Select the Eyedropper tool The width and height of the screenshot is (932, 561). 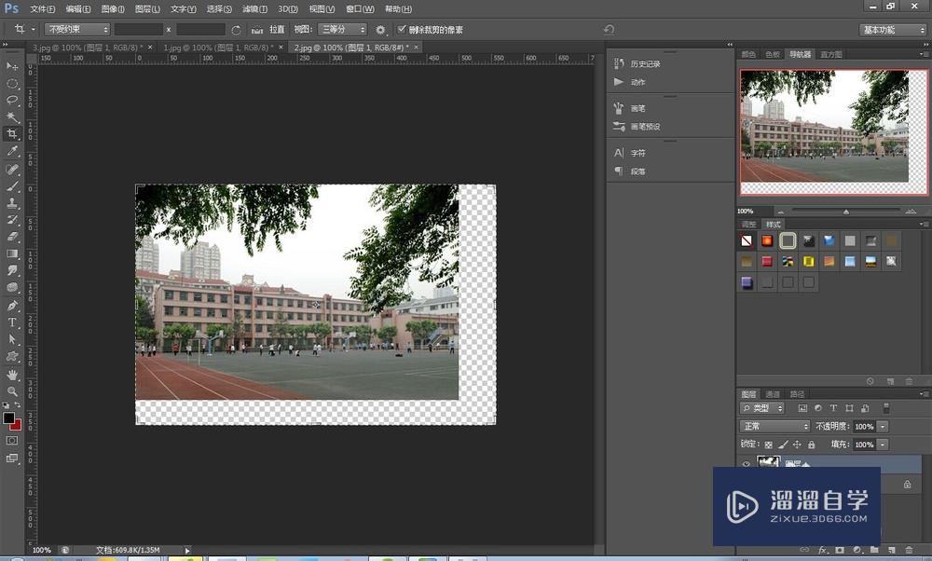click(x=12, y=151)
